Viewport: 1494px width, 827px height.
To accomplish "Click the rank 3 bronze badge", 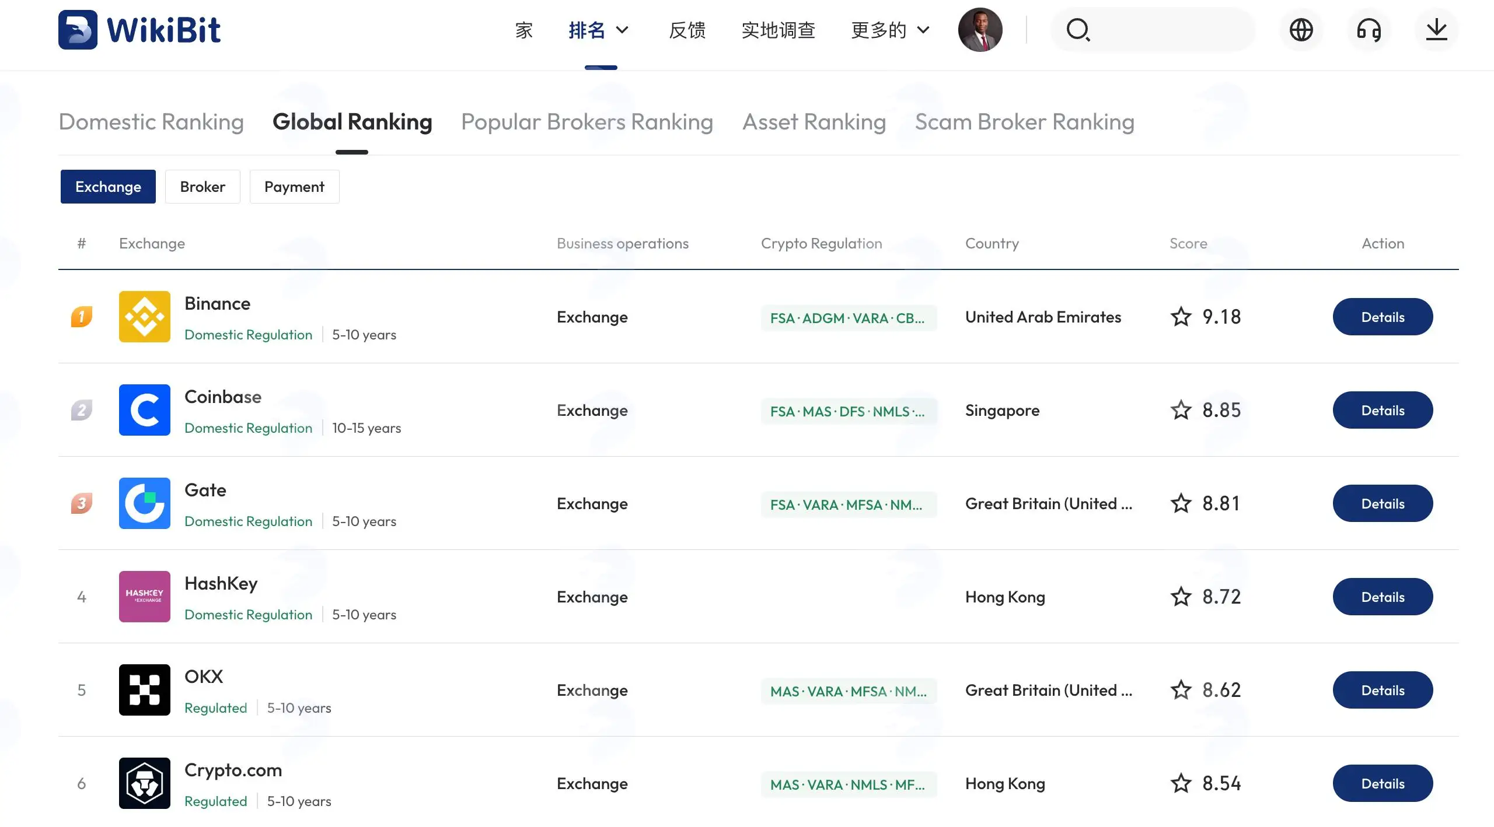I will pyautogui.click(x=82, y=503).
